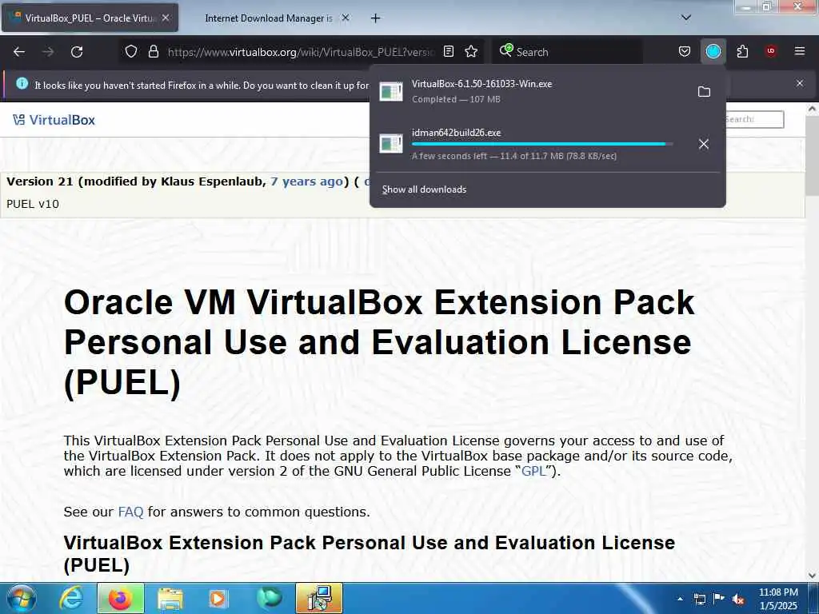Reload the current page
This screenshot has height=614, width=819.
coord(77,52)
